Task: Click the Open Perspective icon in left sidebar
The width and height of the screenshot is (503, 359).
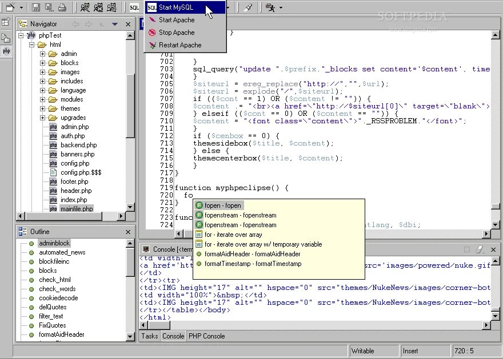Action: pos(6,22)
